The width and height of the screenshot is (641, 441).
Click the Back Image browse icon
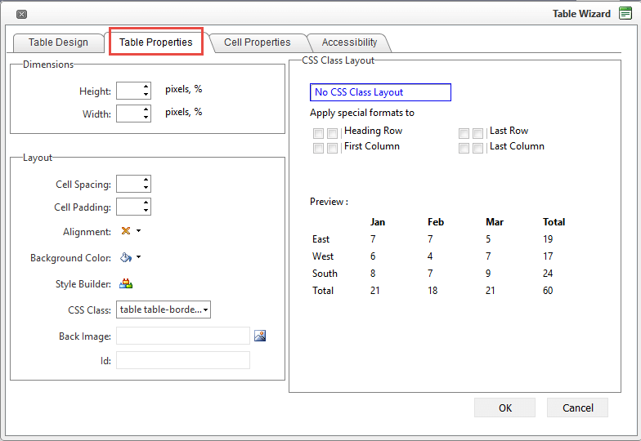(x=260, y=336)
